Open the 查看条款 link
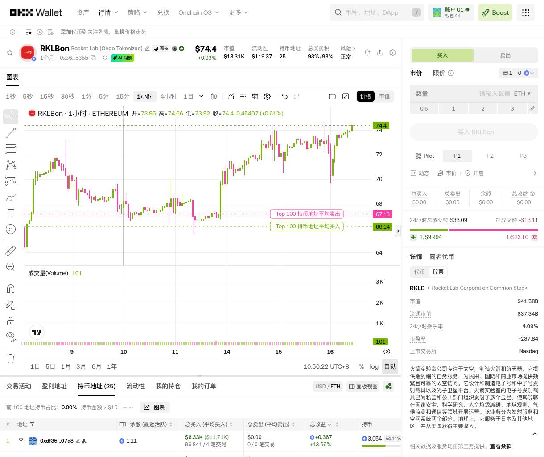Viewport: 544px width, 457px height. (x=501, y=446)
